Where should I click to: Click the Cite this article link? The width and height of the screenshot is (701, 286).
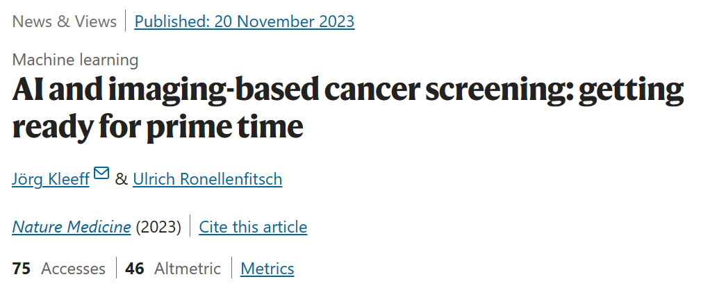point(253,227)
